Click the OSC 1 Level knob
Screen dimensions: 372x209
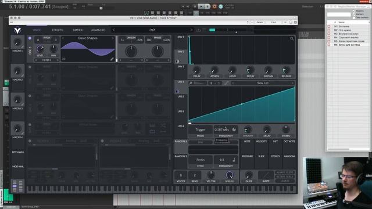pyautogui.click(x=40, y=49)
